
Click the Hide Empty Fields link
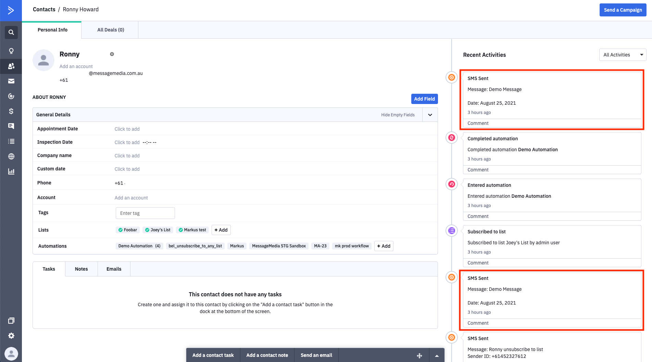(398, 115)
